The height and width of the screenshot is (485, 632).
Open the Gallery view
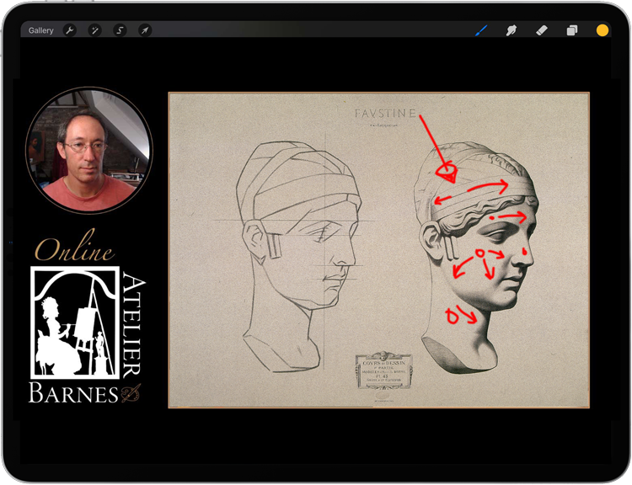[x=40, y=30]
